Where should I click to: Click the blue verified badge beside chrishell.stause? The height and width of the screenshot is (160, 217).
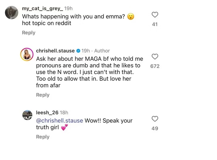(78, 51)
